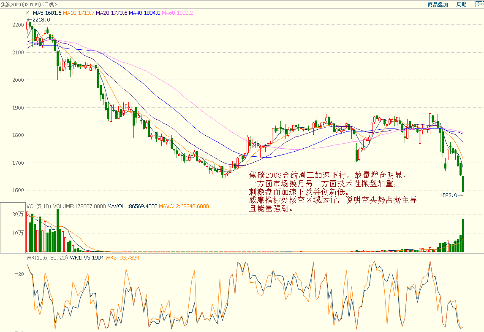Click the MA20 indicator label
The width and height of the screenshot is (484, 332).
111,13
